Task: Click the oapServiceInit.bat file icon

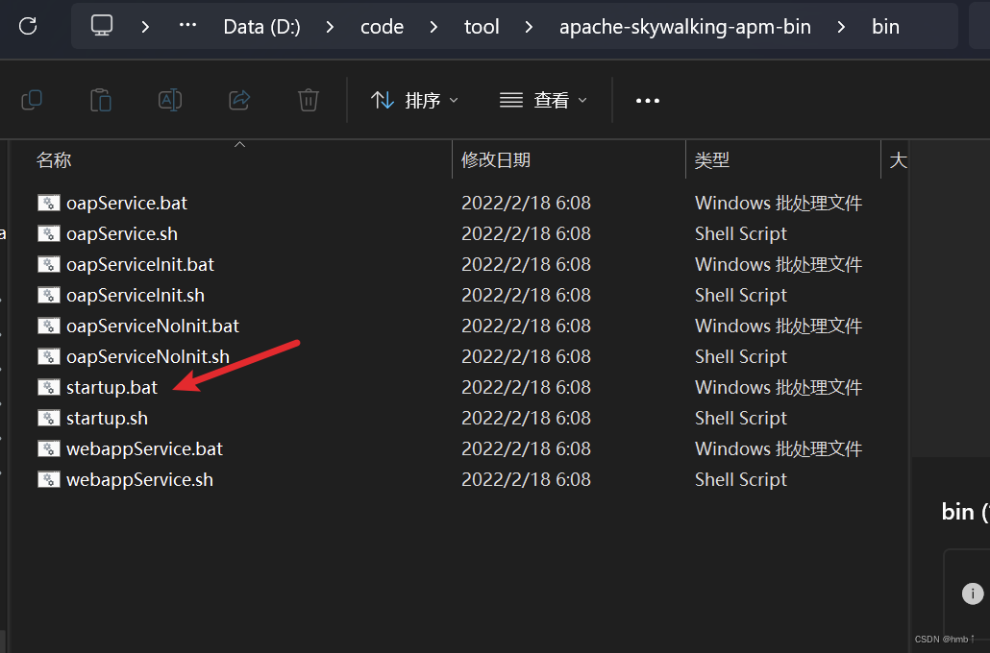Action: 49,264
